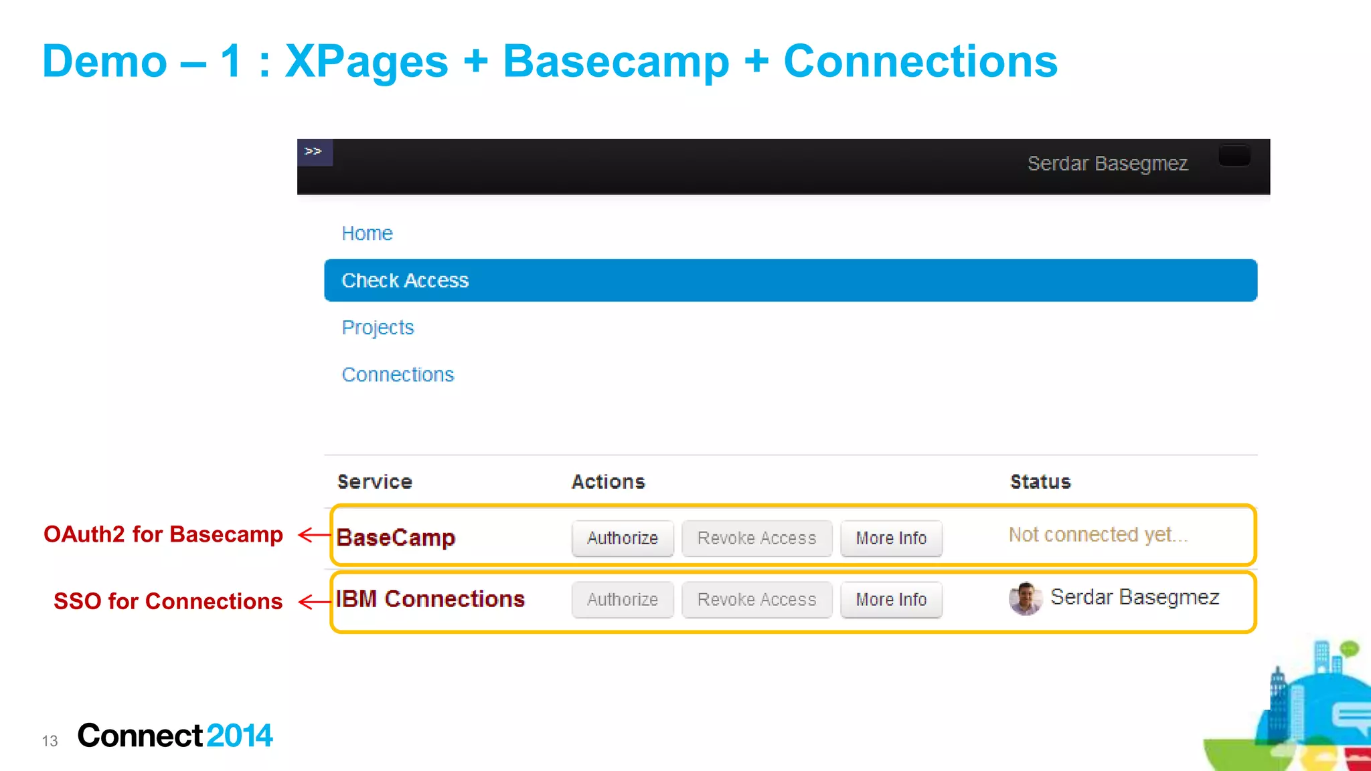Select the Check Access menu item
The width and height of the screenshot is (1371, 771).
pyautogui.click(x=791, y=280)
